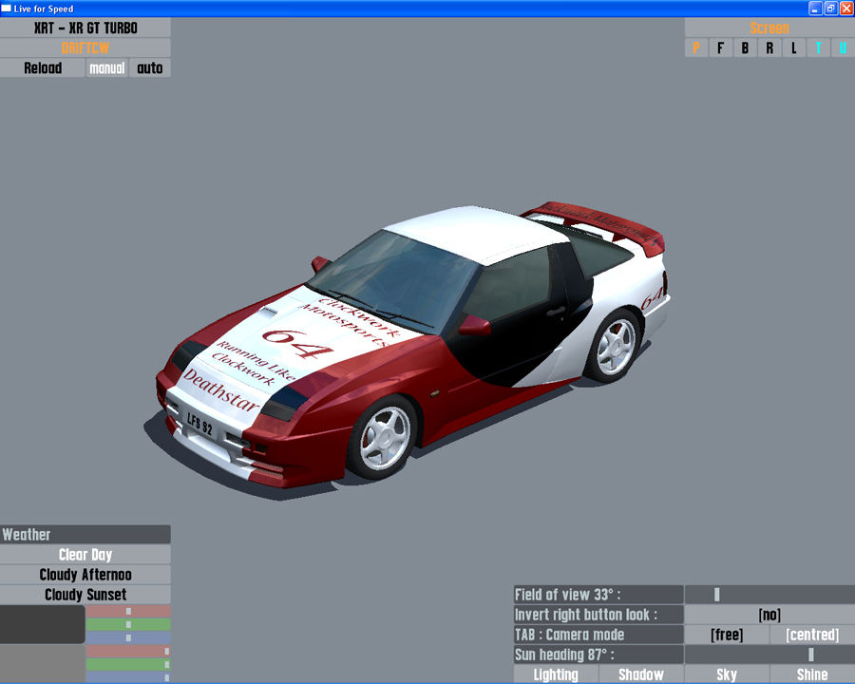Click the dark gray color swatch
The image size is (855, 684).
[x=43, y=624]
